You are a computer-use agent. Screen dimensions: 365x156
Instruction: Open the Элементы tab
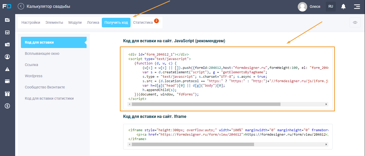54,22
